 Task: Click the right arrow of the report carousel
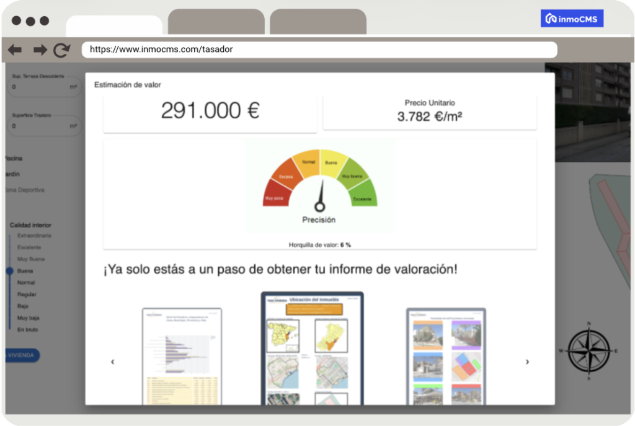coord(527,362)
